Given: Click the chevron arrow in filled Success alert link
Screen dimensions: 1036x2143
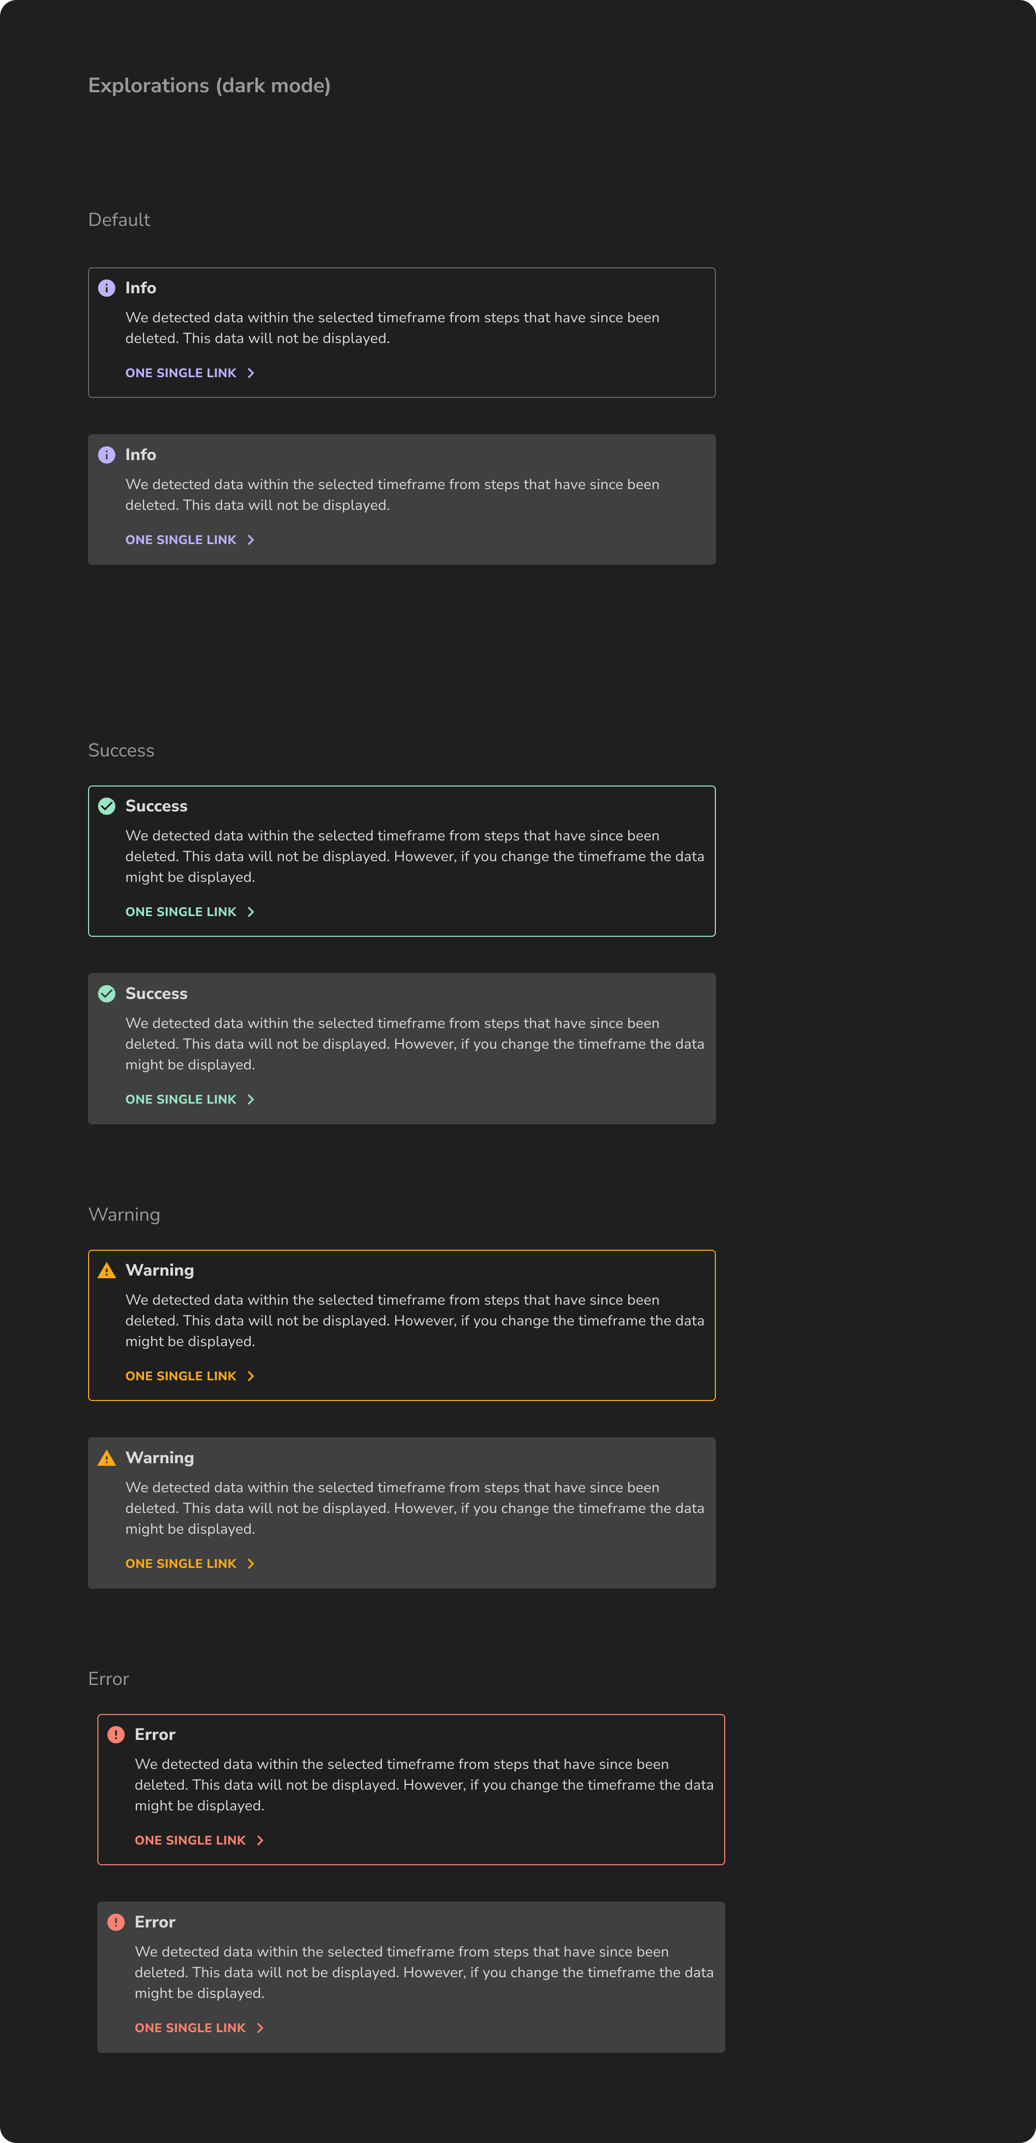Looking at the screenshot, I should (x=250, y=1100).
